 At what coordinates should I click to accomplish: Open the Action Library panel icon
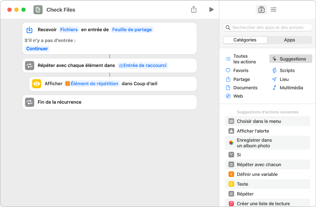(261, 10)
